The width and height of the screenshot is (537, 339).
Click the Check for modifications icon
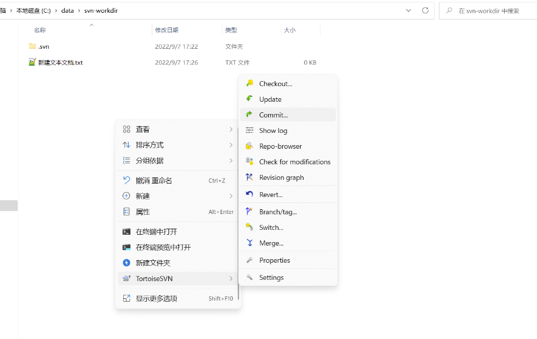pyautogui.click(x=250, y=162)
